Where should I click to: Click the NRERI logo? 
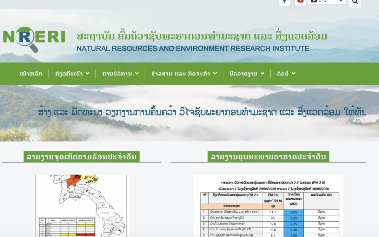coord(34,39)
